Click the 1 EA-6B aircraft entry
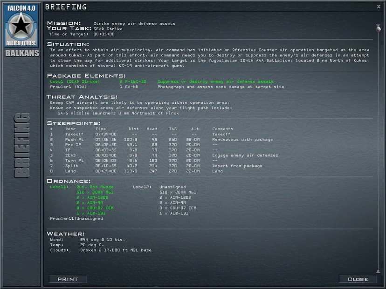The width and height of the screenshot is (386, 289). click(x=129, y=87)
